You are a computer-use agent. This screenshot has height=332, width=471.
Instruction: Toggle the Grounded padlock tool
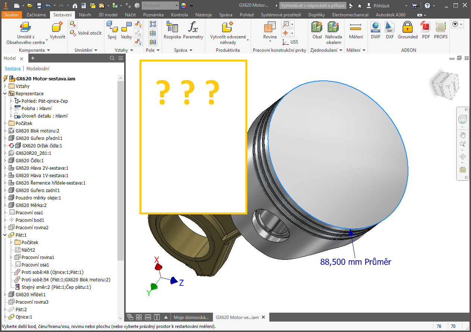pyautogui.click(x=408, y=31)
